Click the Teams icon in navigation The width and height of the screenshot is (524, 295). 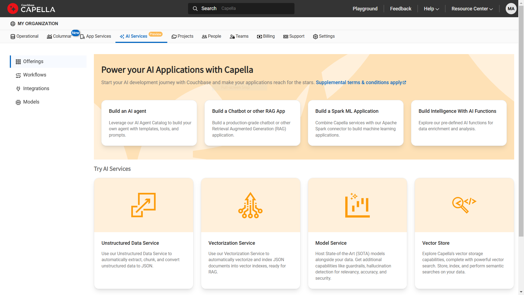click(x=232, y=37)
